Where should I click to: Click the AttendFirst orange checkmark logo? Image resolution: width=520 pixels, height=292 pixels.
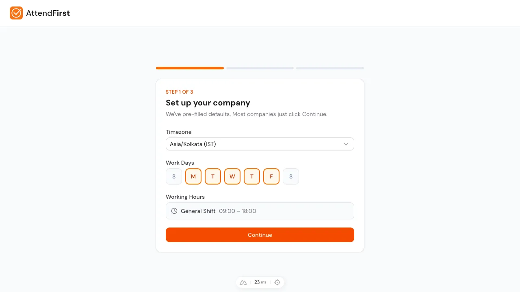tap(16, 13)
